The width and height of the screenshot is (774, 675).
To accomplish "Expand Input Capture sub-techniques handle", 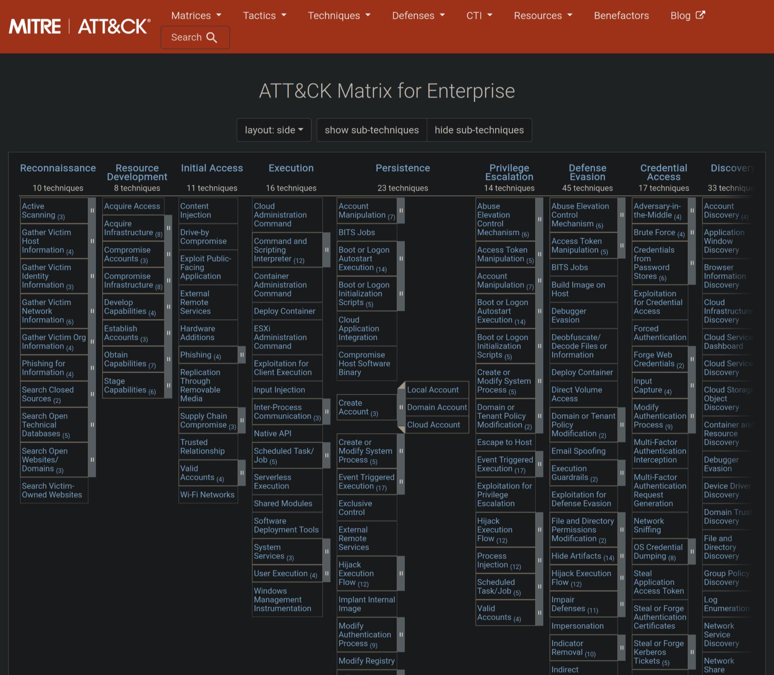I will point(692,385).
